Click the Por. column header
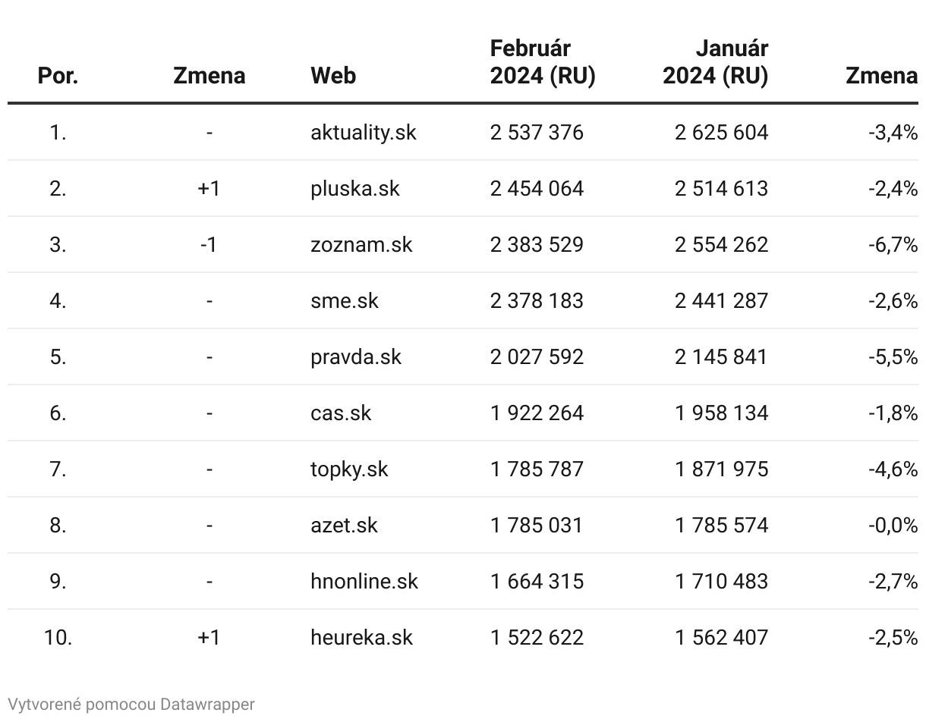Screen dimensions: 926x722 (58, 76)
